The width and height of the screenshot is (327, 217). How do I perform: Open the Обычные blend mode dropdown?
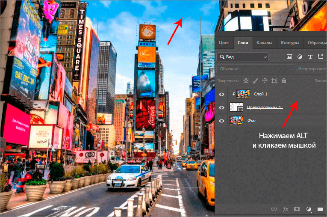pos(255,68)
